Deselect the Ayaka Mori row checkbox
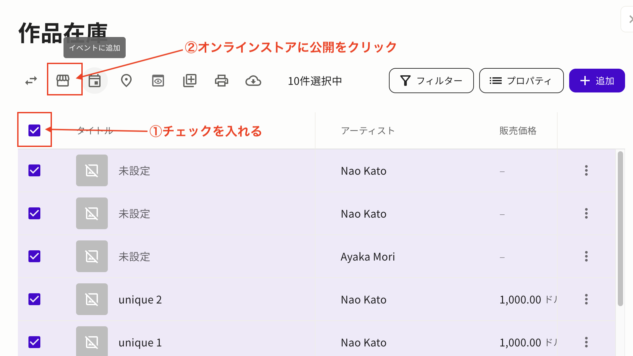The width and height of the screenshot is (633, 356). pyautogui.click(x=34, y=256)
